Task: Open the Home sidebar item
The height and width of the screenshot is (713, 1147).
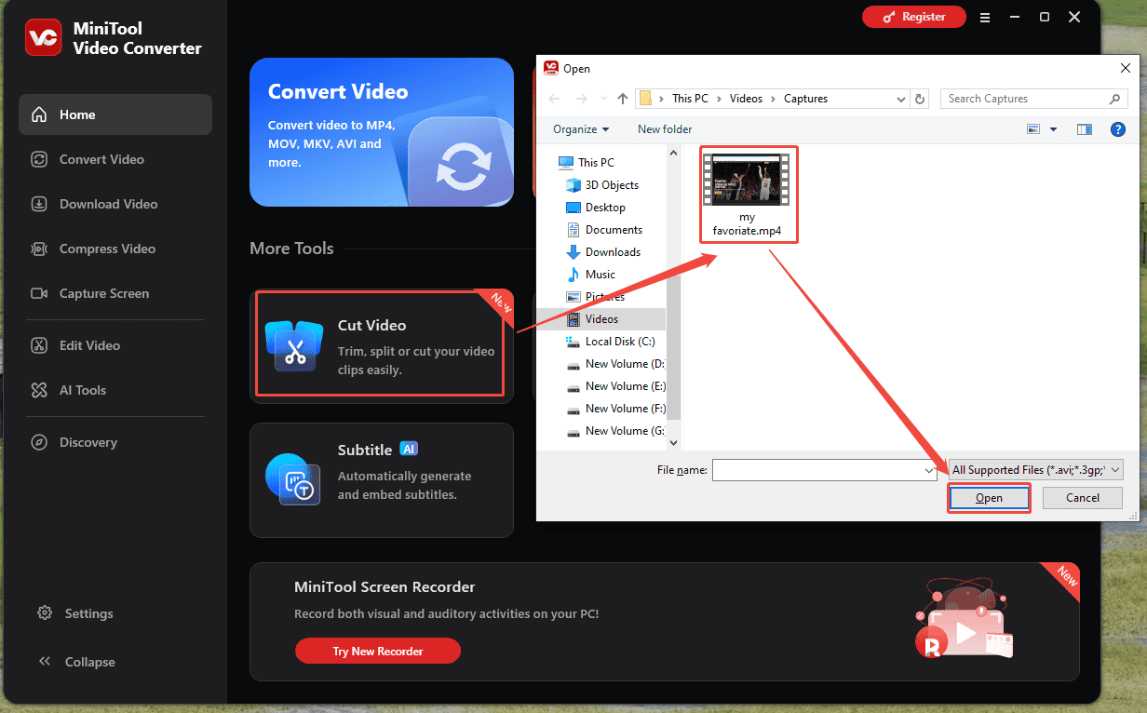Action: click(x=115, y=114)
